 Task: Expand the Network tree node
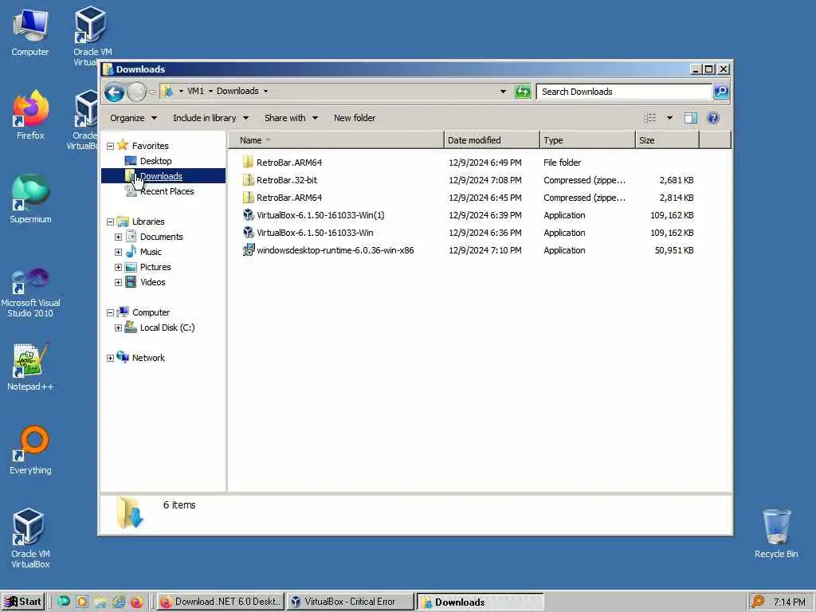(110, 358)
